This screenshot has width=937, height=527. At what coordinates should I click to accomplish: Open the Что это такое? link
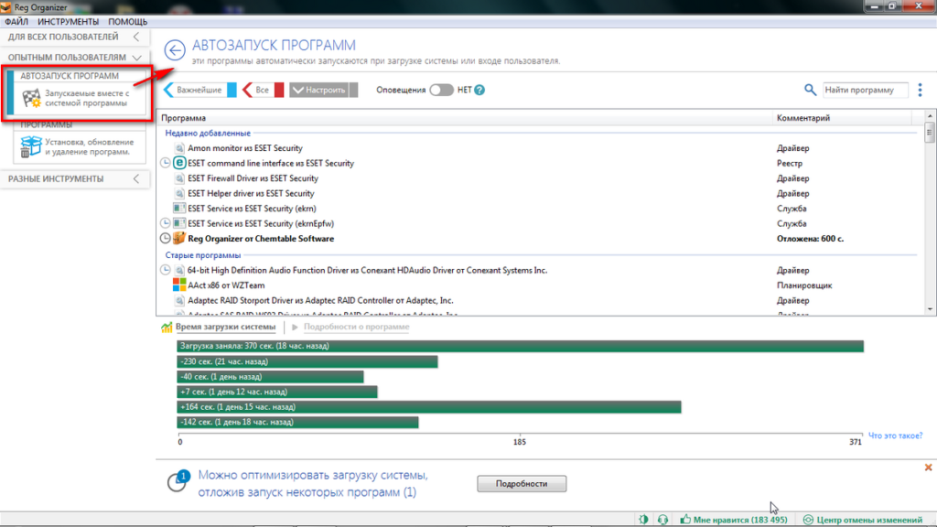pyautogui.click(x=894, y=436)
